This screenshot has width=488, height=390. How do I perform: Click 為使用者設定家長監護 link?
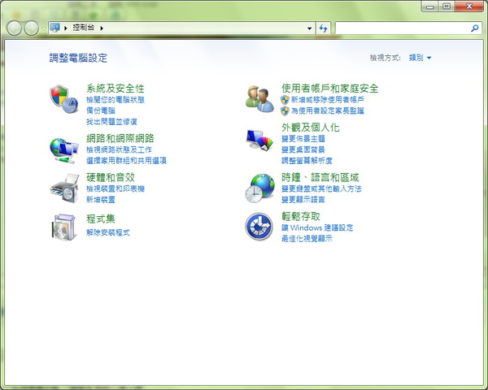328,110
